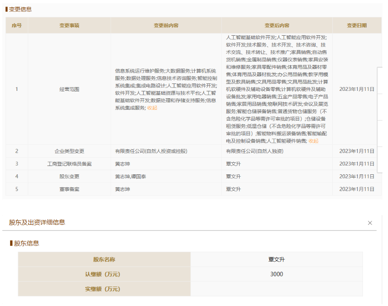Select the 股东变更 row item

[x=69, y=177]
